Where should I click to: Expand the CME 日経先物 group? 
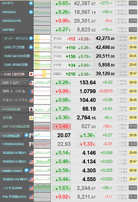pyautogui.click(x=14, y=74)
